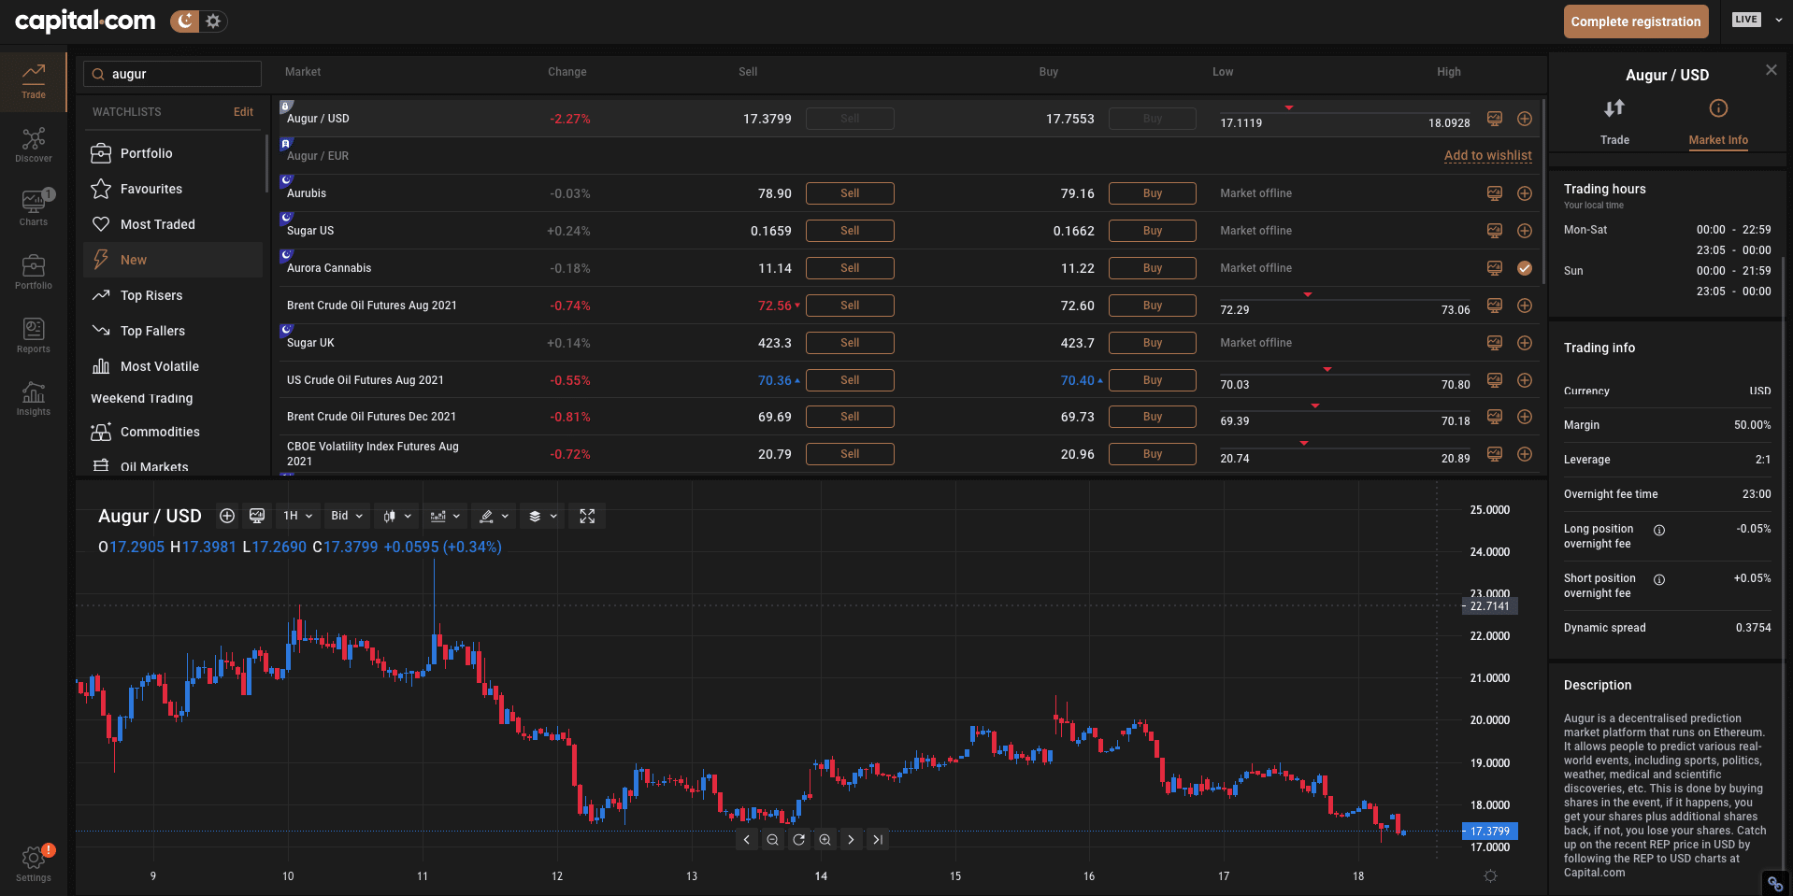The image size is (1793, 896).
Task: Open the 1H timeframe dropdown
Action: [298, 516]
